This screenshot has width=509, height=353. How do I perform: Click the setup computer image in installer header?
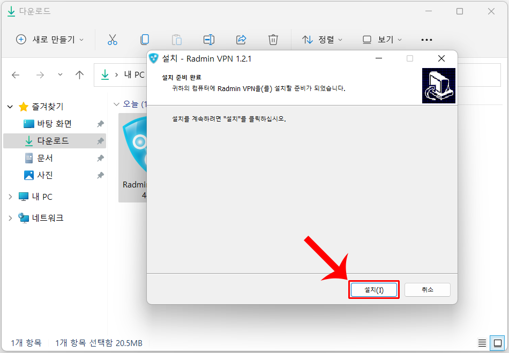(x=439, y=86)
